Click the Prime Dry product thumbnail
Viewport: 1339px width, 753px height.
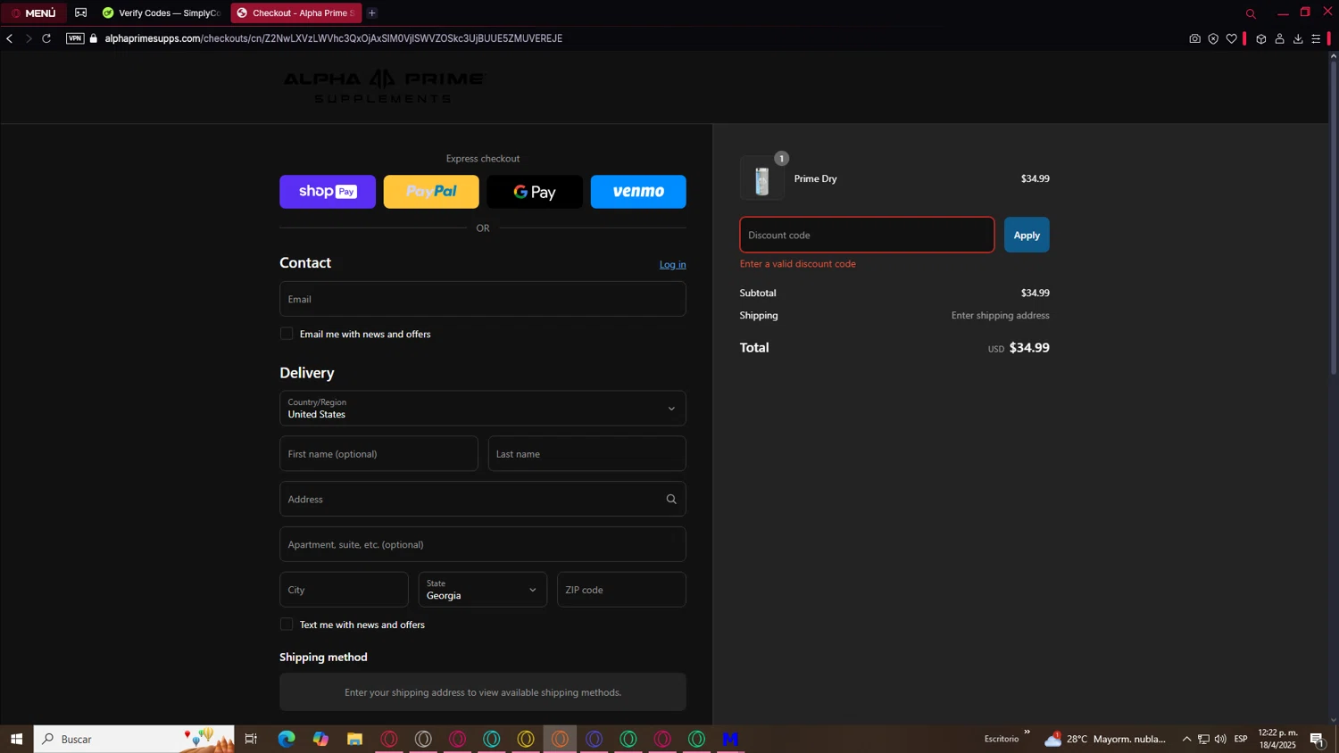point(762,178)
